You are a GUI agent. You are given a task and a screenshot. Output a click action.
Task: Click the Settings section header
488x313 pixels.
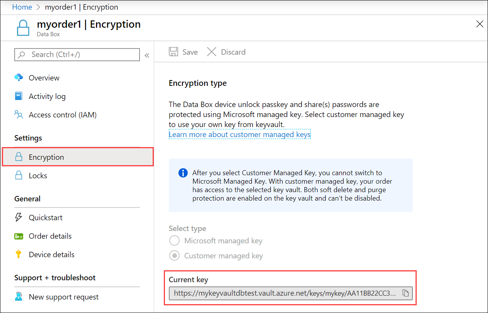28,138
